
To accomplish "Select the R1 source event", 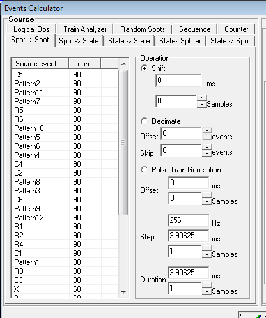I will (x=65, y=227).
